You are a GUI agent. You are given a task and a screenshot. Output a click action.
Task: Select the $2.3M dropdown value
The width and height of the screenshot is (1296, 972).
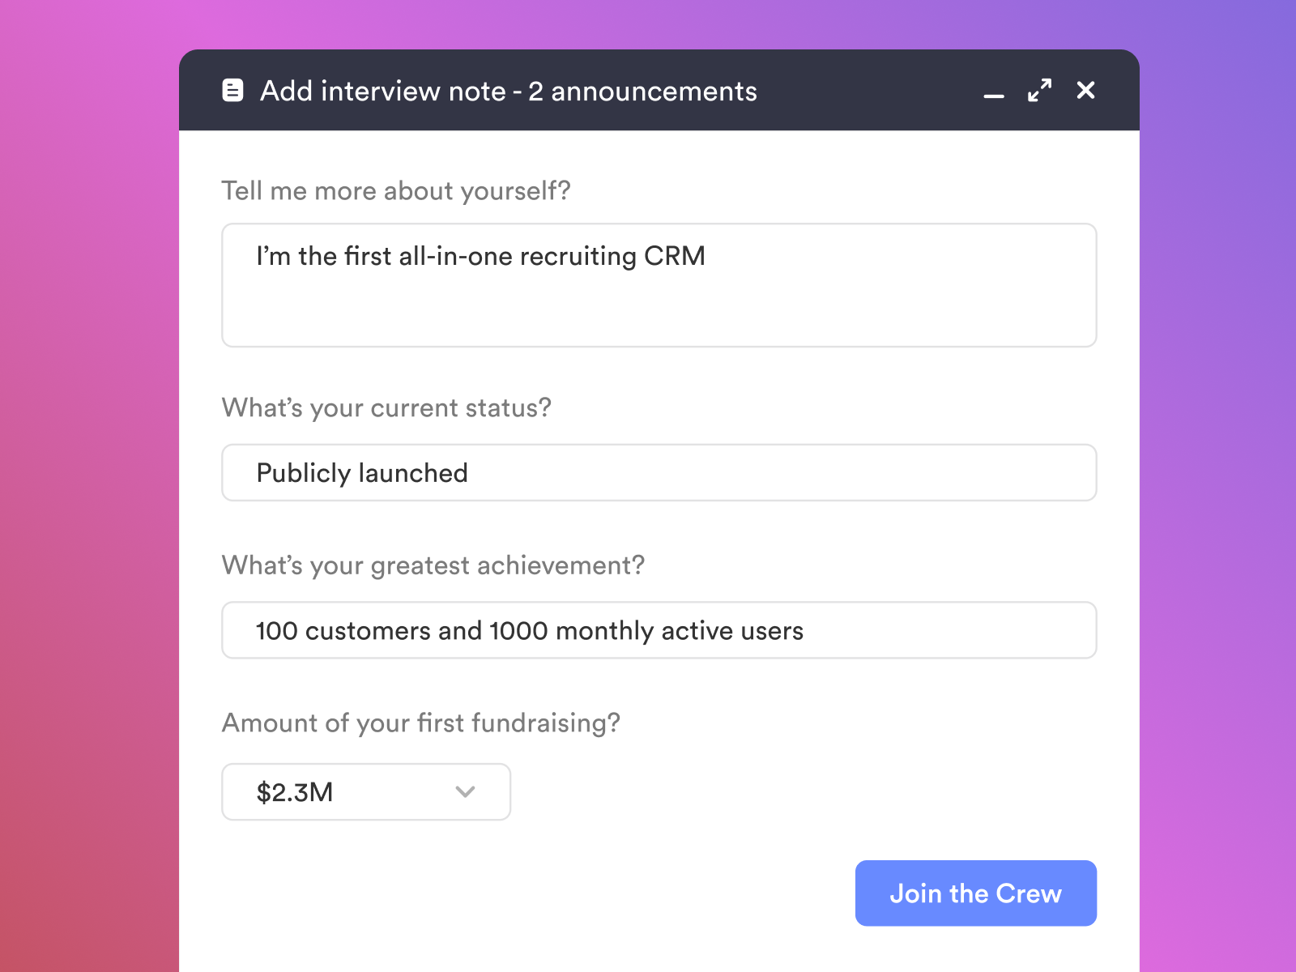tap(295, 792)
